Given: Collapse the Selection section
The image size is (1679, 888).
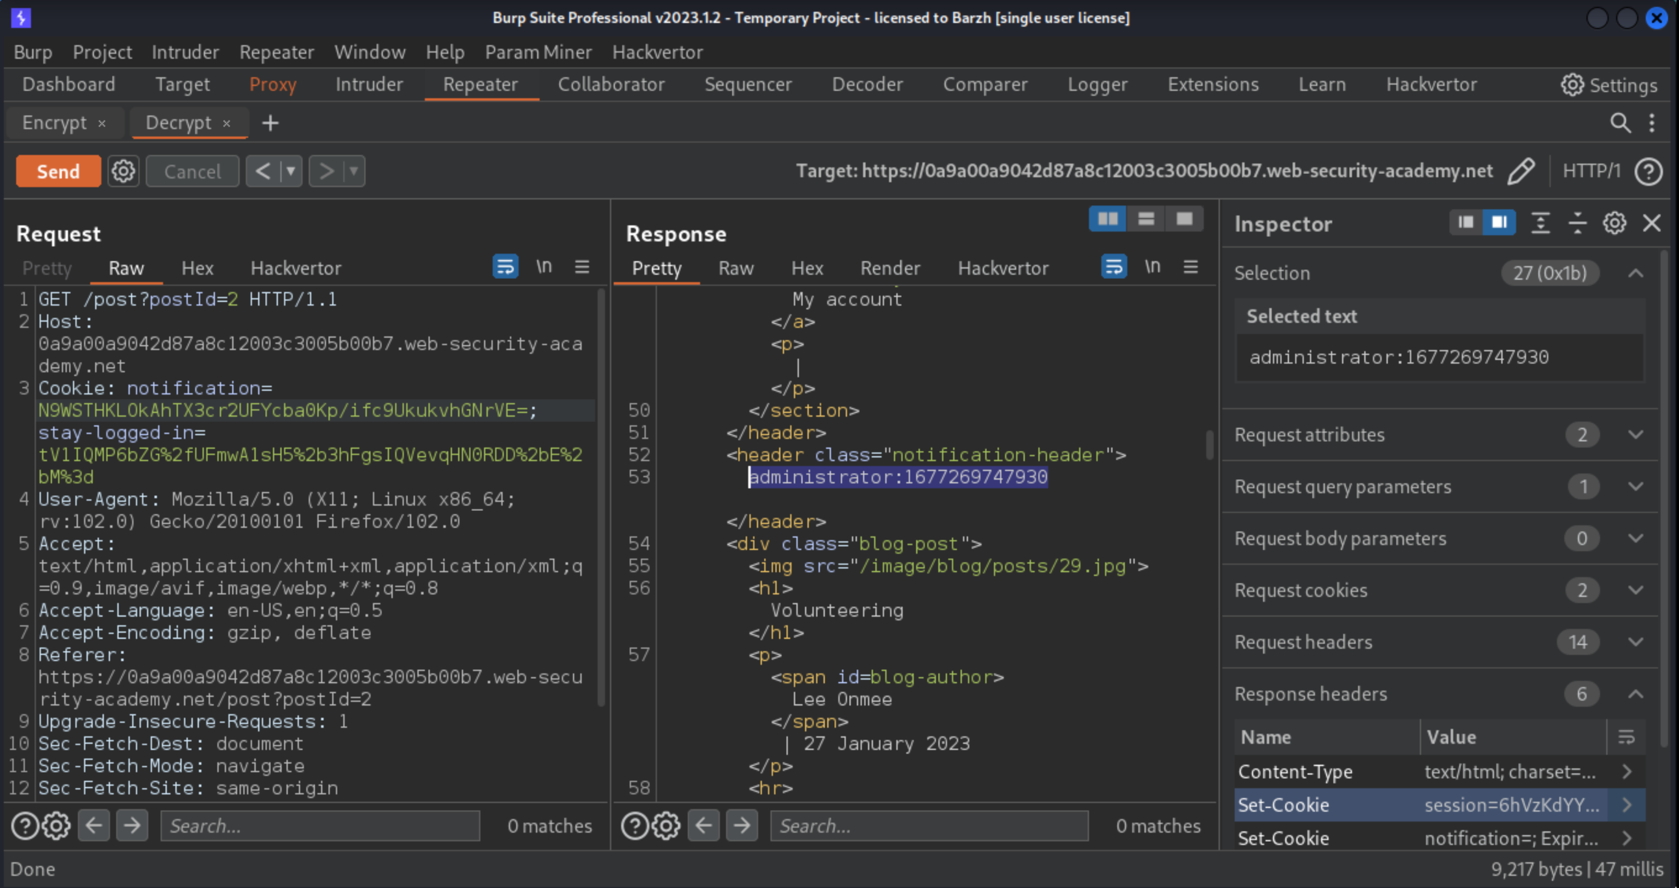Looking at the screenshot, I should (1635, 273).
